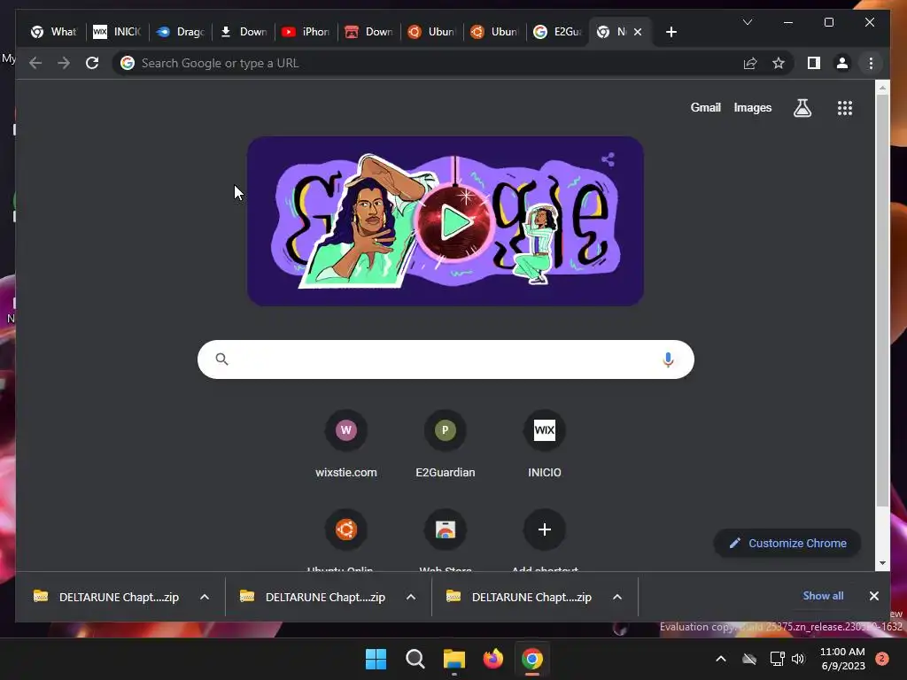Open Windows Start menu
Screen dimensions: 907x680
coord(376,659)
